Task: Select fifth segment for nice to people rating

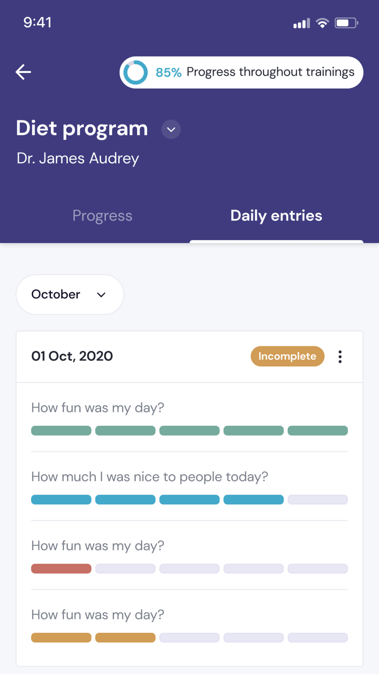Action: [318, 500]
